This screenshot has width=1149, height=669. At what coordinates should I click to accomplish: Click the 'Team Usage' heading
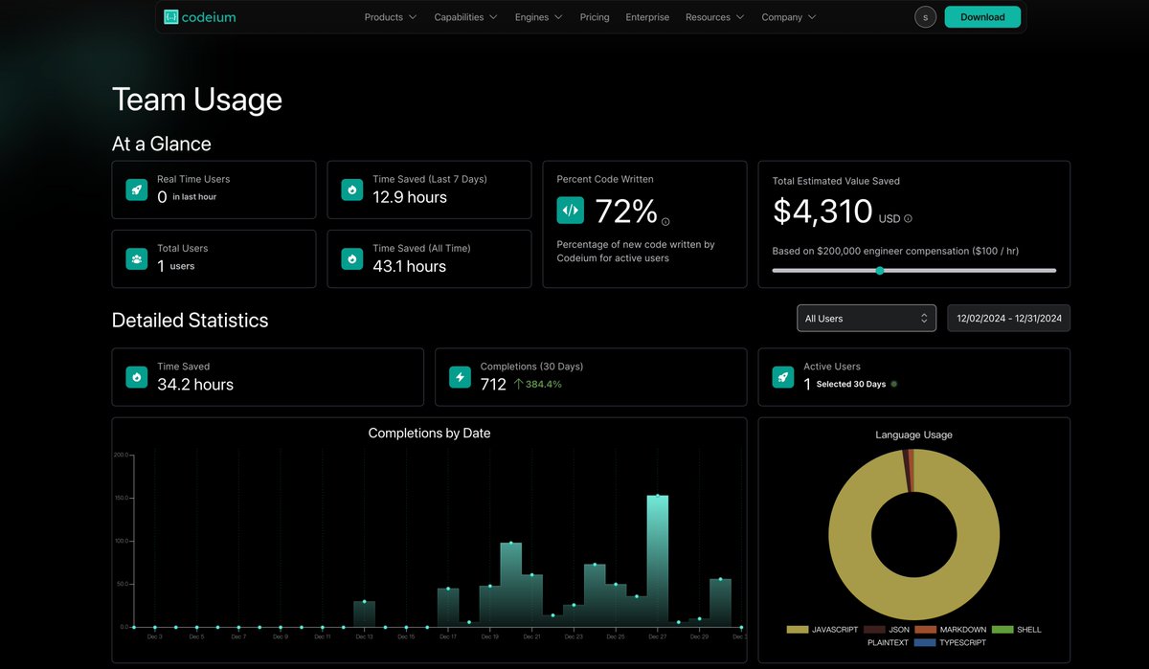197,100
